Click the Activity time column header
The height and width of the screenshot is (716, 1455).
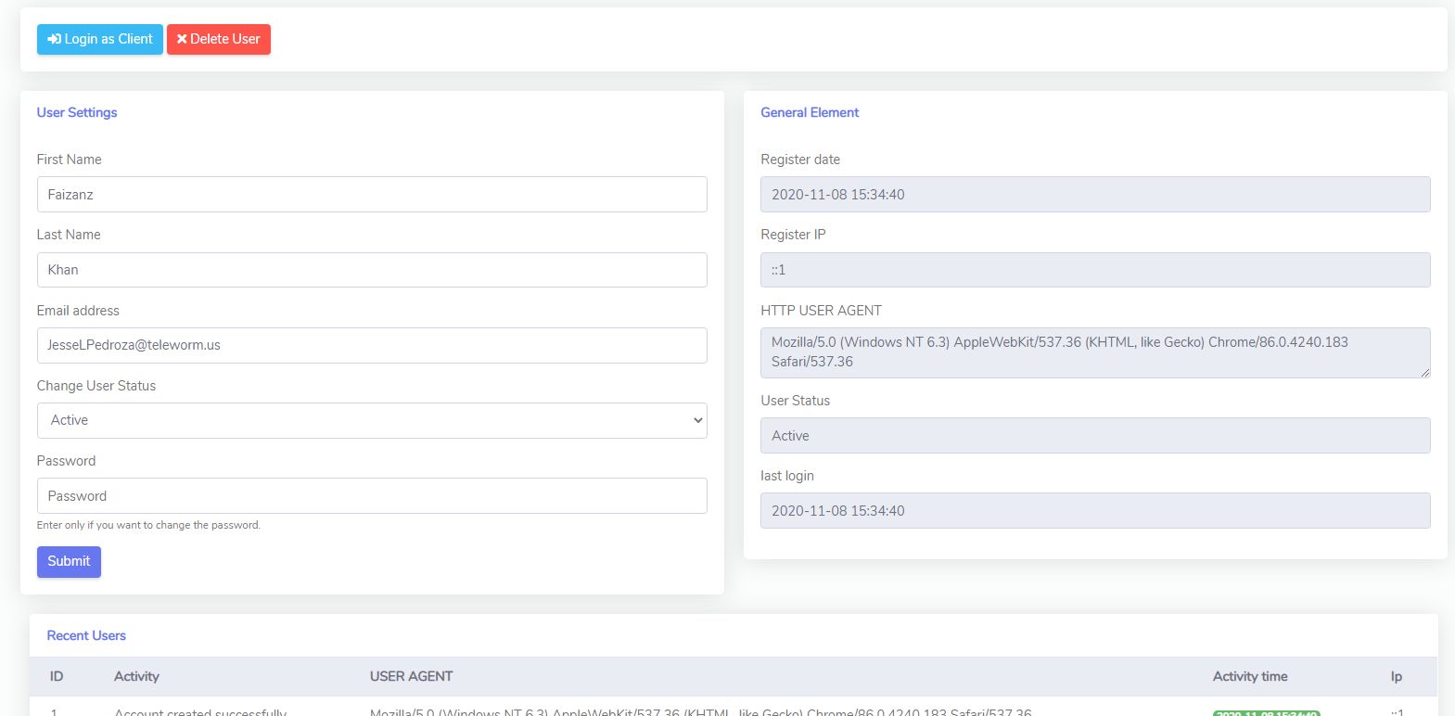click(x=1249, y=676)
